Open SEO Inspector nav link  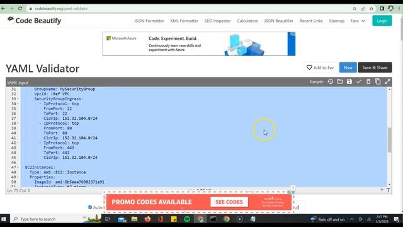click(217, 21)
